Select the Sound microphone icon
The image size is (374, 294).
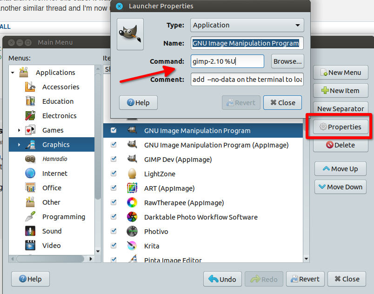pyautogui.click(x=30, y=231)
